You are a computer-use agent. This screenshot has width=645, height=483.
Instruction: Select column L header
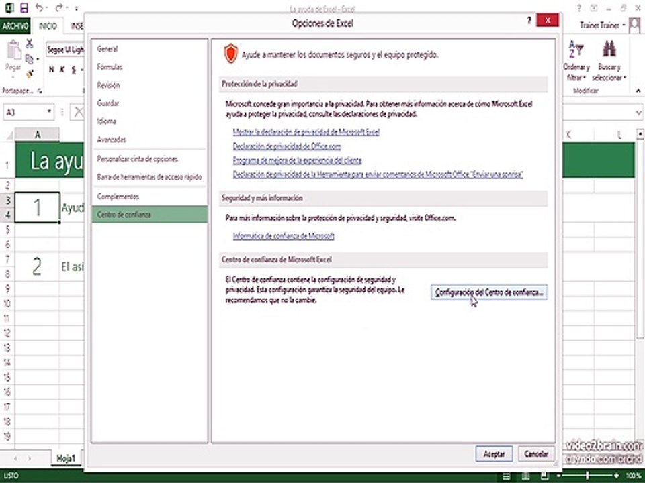tap(619, 135)
